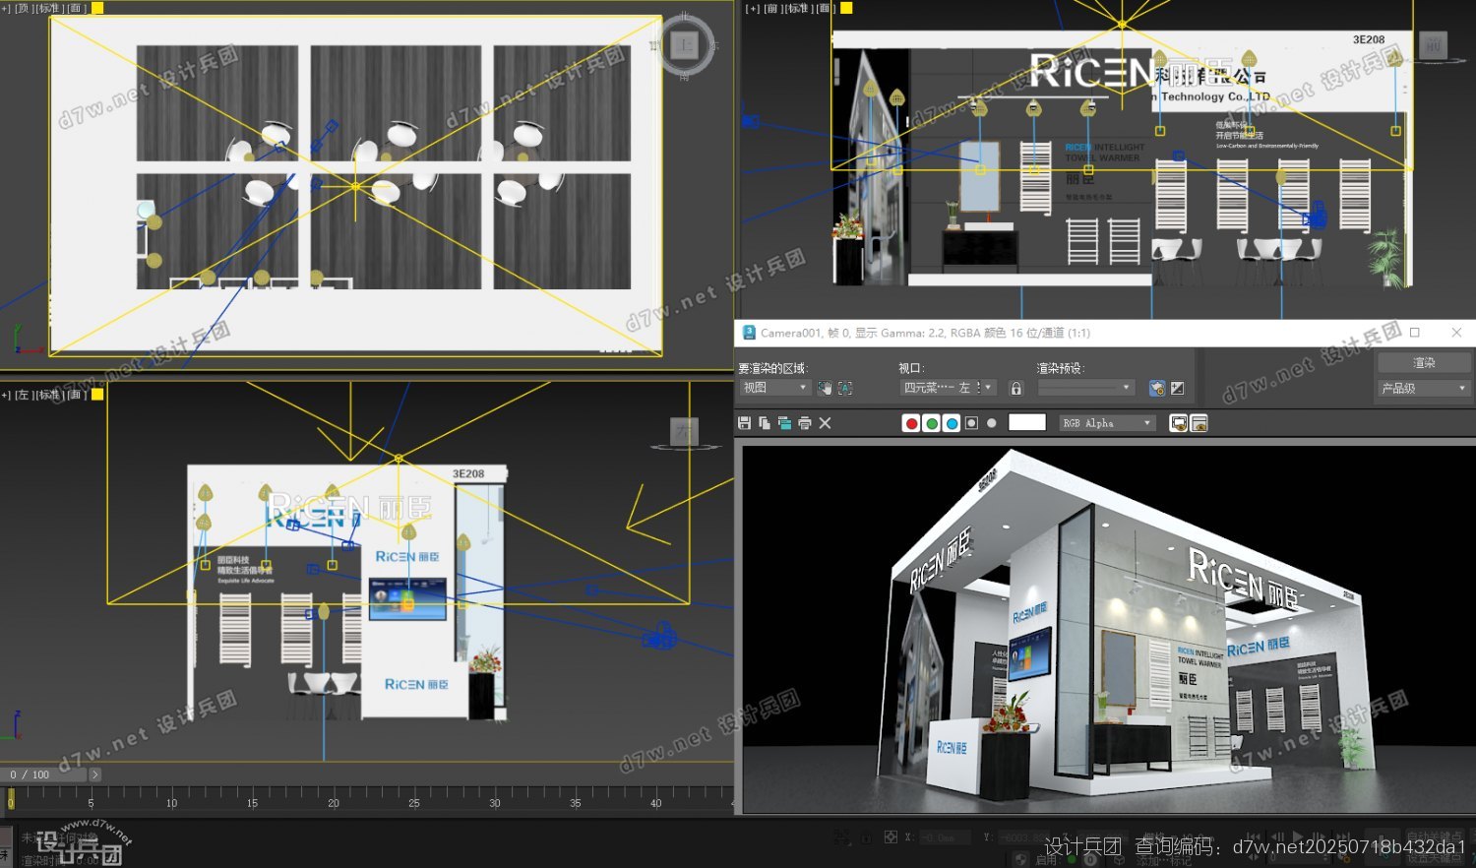Open the [左] view menu in left viewport
The width and height of the screenshot is (1476, 868).
point(23,395)
